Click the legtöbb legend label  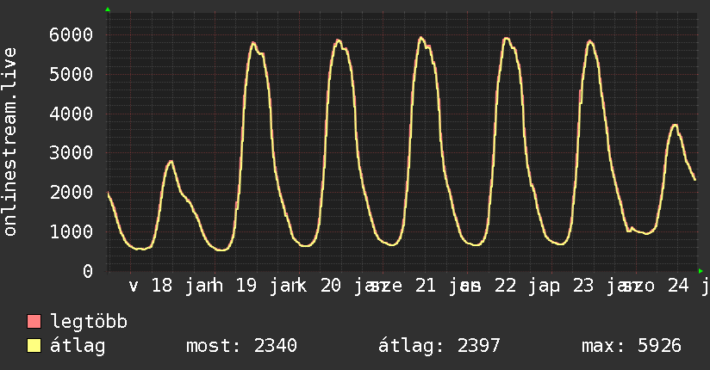click(89, 322)
